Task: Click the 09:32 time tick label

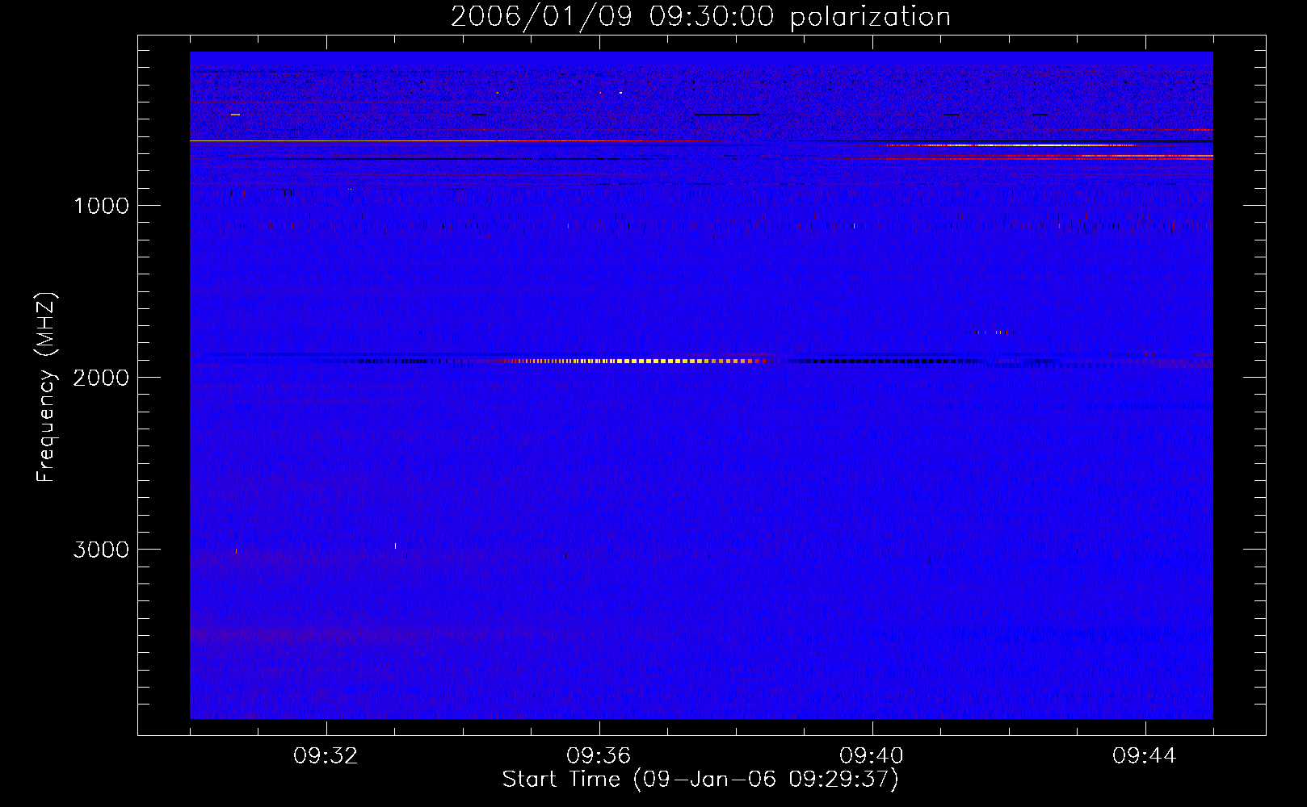Action: tap(326, 756)
